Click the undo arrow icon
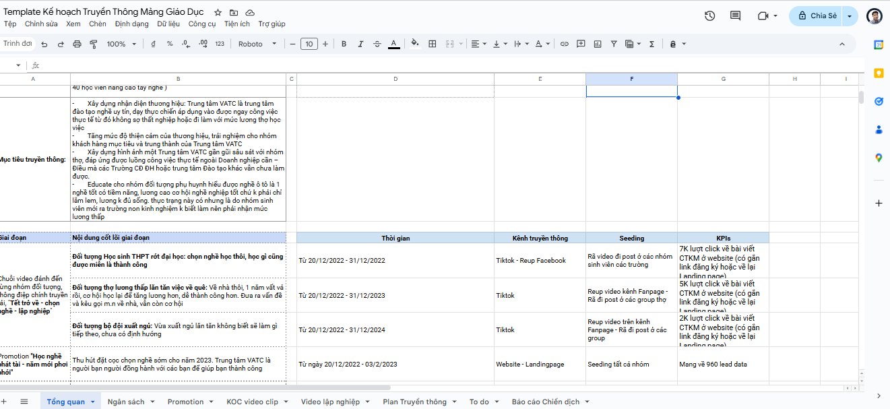 (44, 44)
